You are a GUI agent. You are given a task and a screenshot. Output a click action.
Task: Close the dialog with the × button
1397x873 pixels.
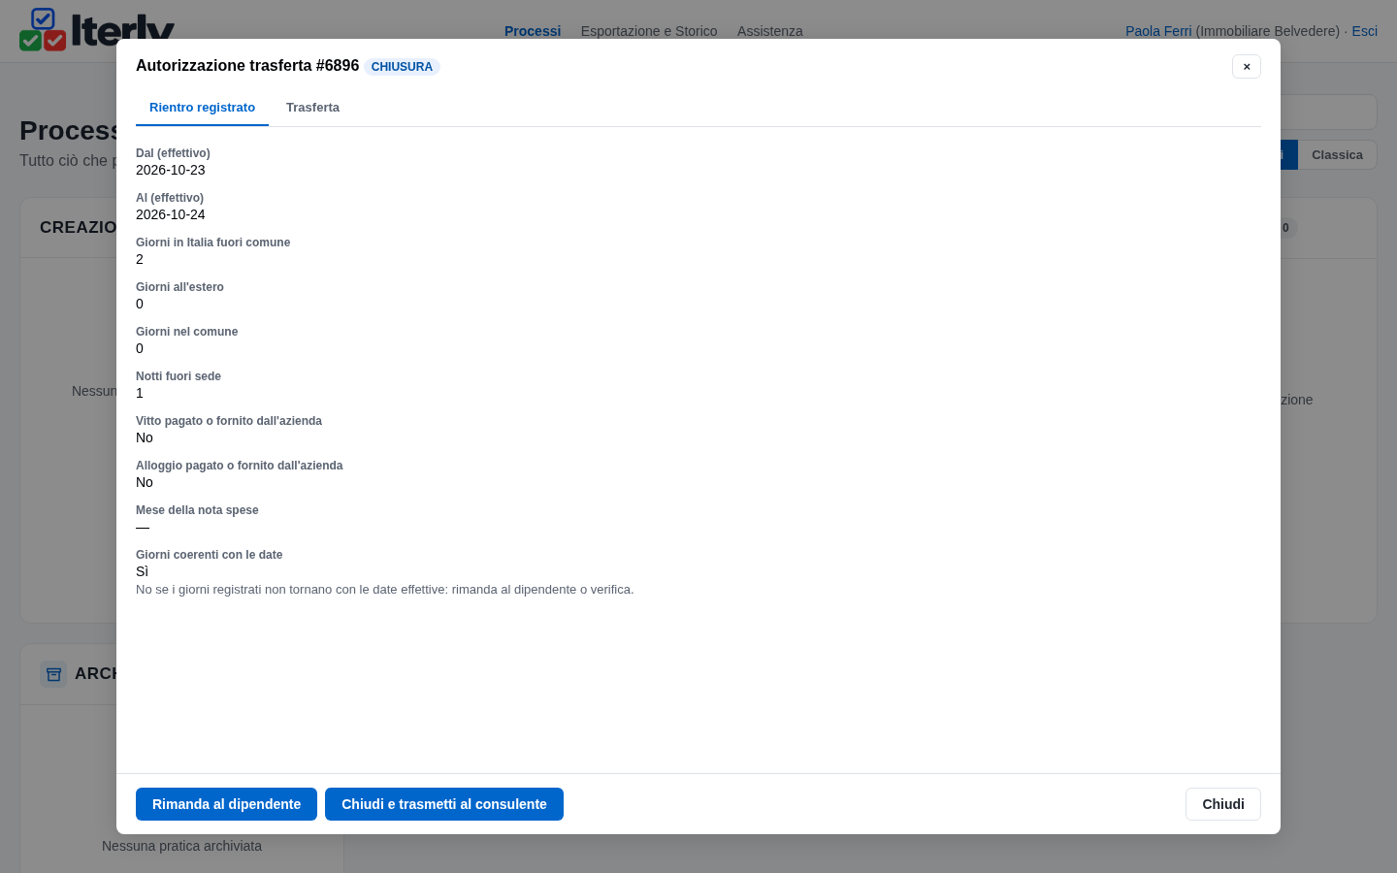tap(1247, 66)
